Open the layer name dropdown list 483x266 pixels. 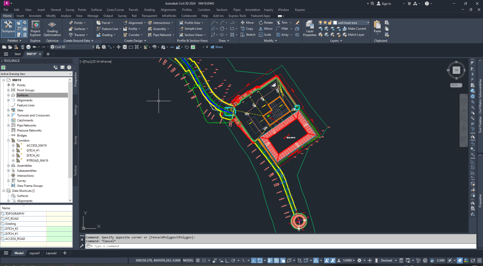(368, 23)
